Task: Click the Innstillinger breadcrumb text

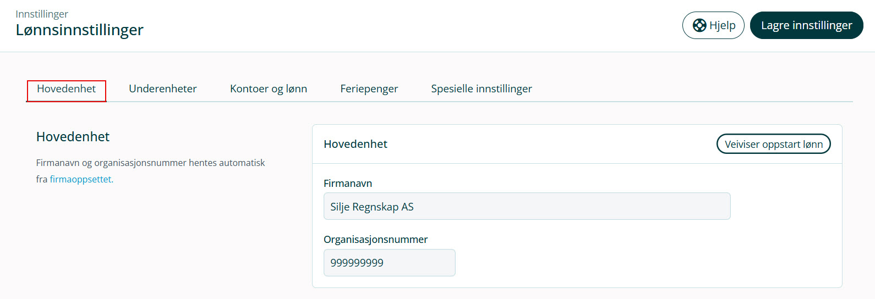Action: click(42, 14)
